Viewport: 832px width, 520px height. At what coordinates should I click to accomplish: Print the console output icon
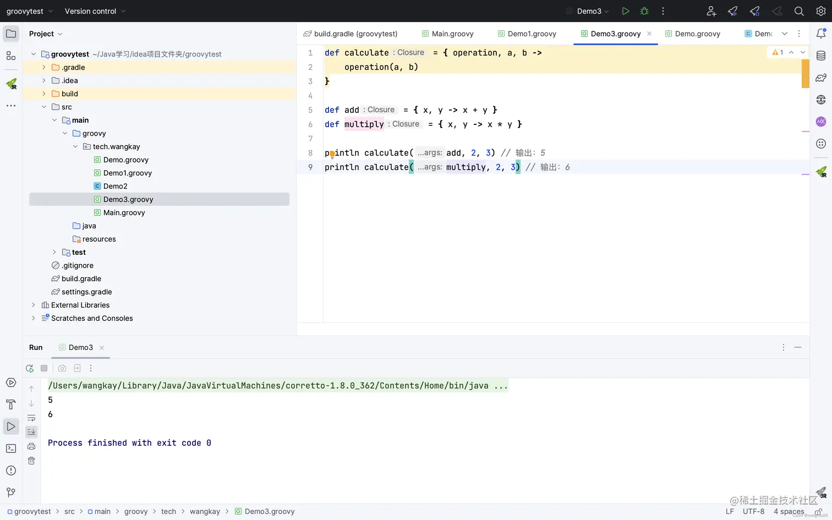pos(31,446)
